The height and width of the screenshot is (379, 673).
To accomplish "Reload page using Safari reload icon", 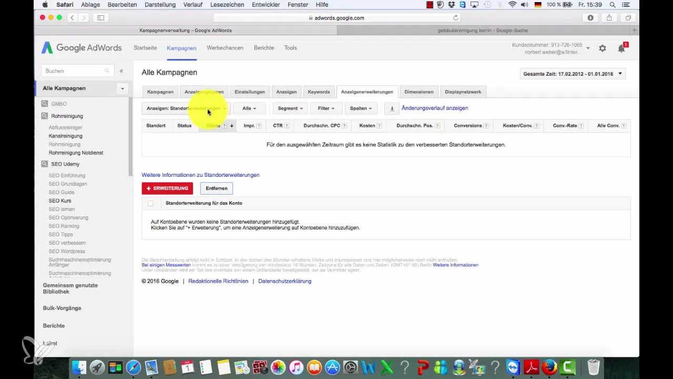I will pyautogui.click(x=455, y=17).
